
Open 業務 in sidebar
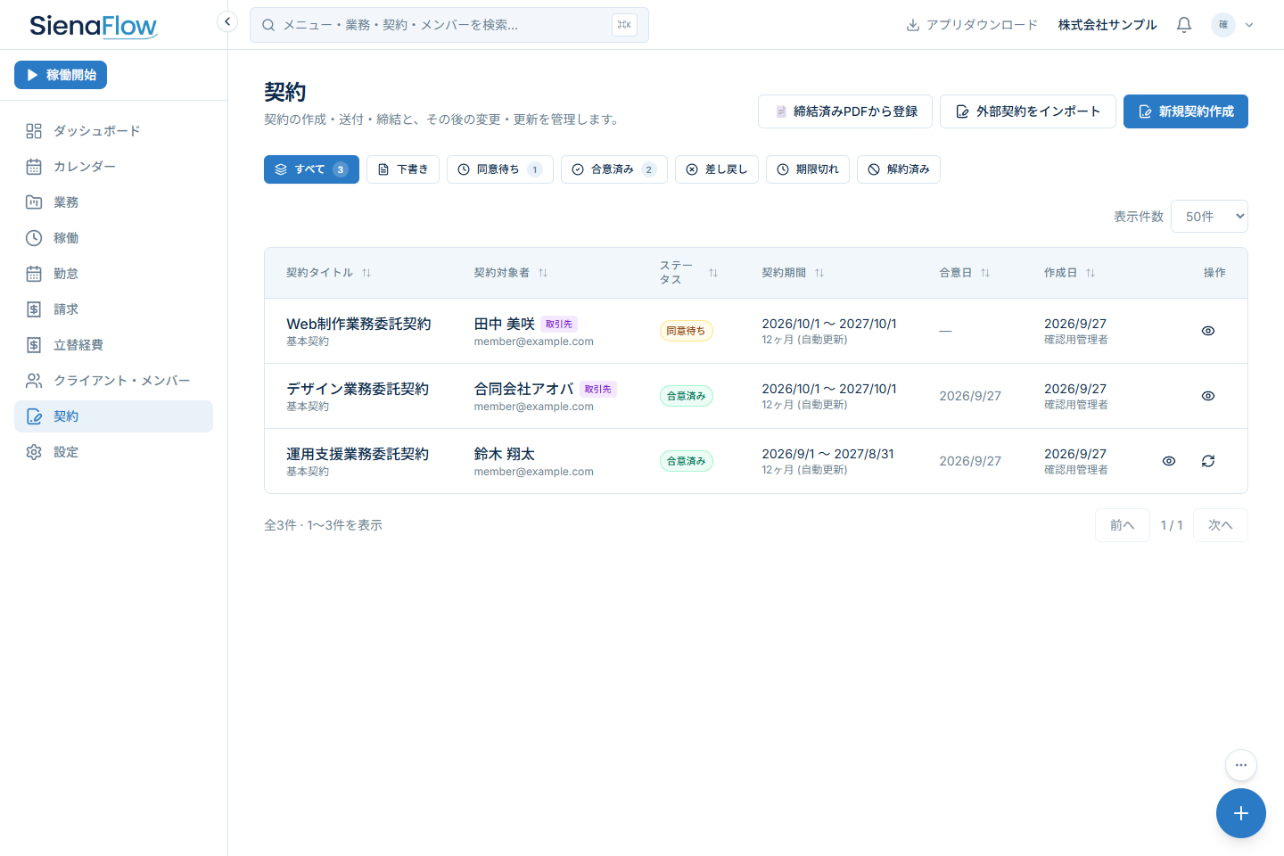point(113,202)
